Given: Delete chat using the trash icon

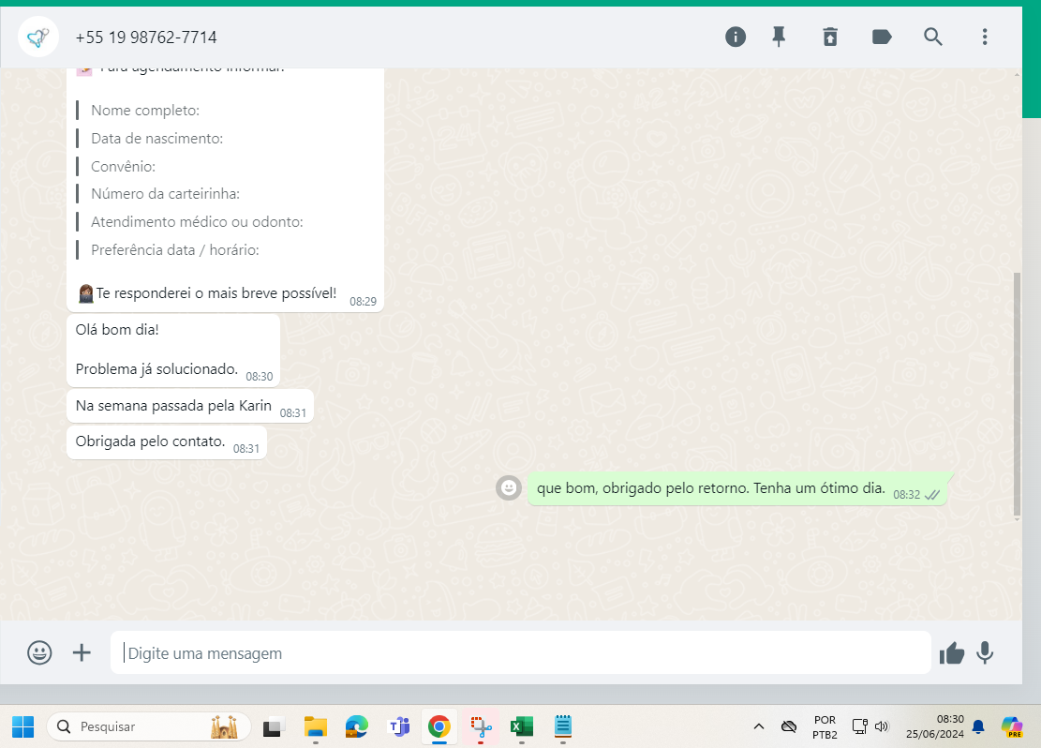Looking at the screenshot, I should click(830, 37).
